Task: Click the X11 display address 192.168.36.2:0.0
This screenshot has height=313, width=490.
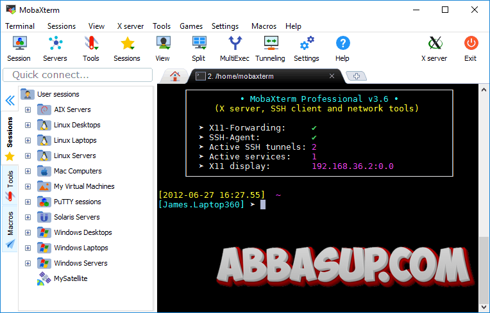Action: click(x=353, y=166)
